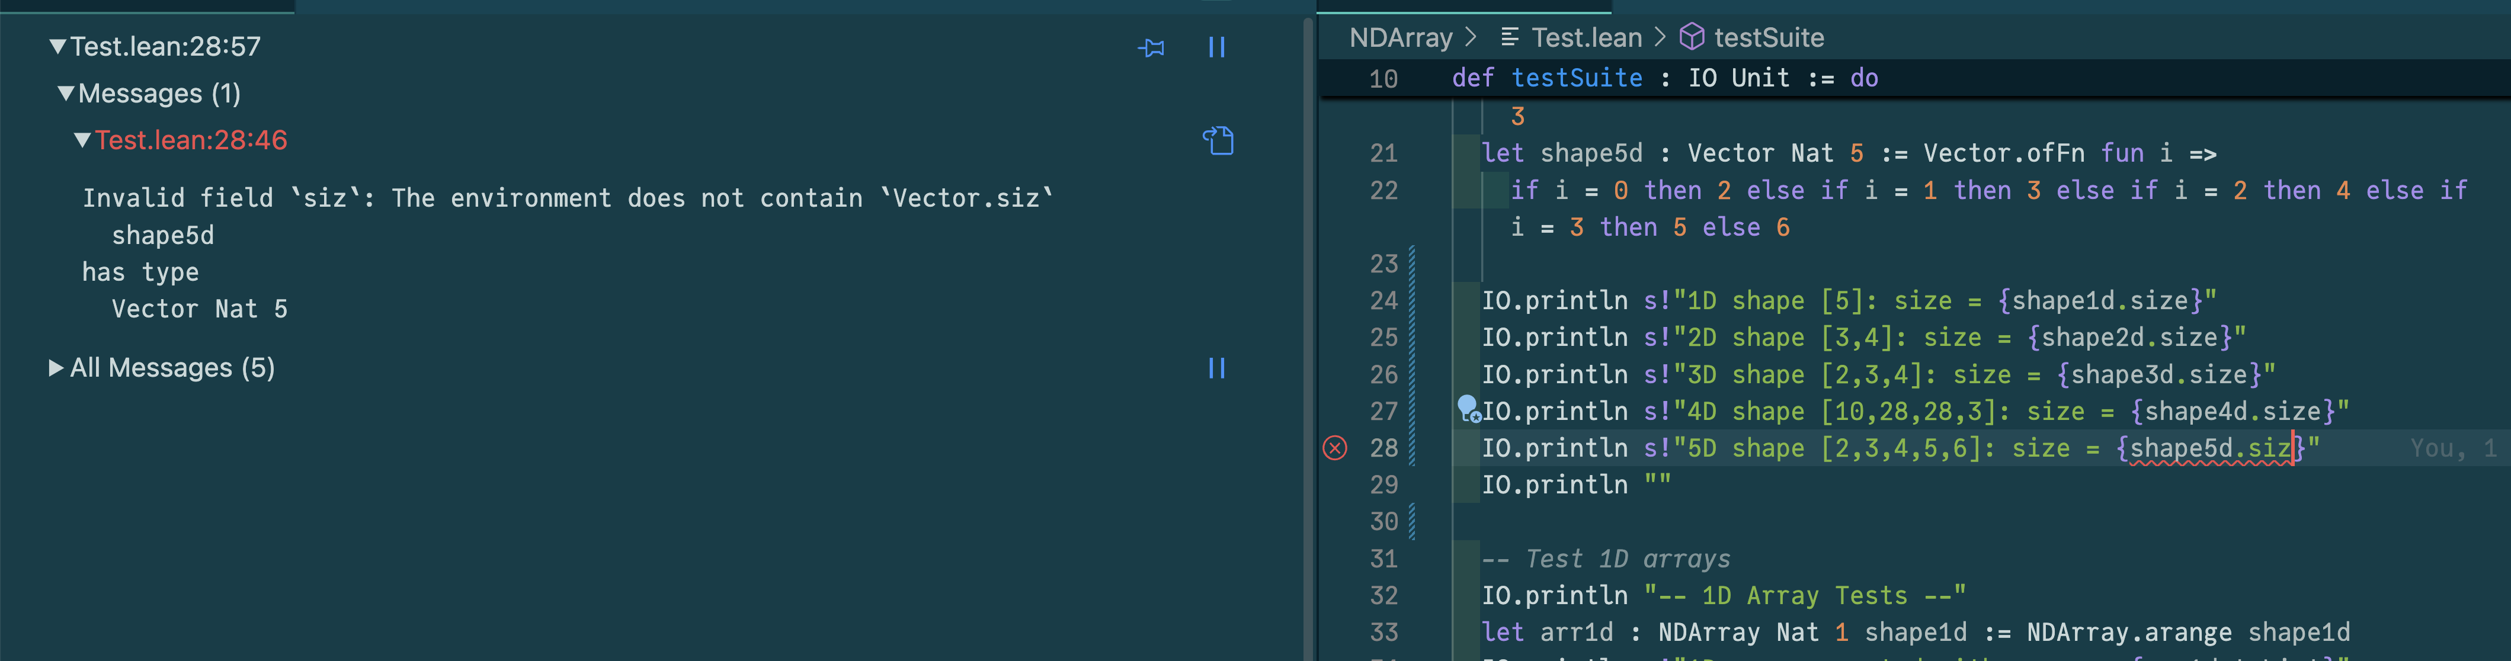Follow the red Test.lean:28:46 location link

tap(191, 140)
